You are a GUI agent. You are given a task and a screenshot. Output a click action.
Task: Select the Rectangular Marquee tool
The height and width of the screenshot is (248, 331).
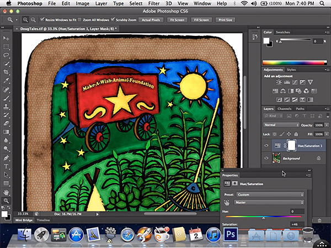tap(6, 47)
